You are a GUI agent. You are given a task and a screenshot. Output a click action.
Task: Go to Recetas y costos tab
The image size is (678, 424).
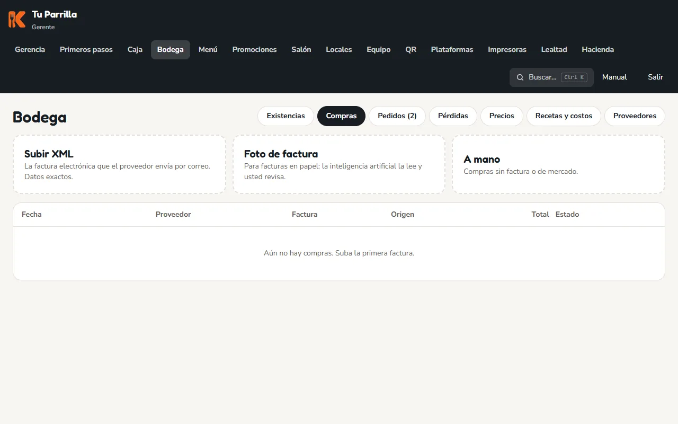(564, 116)
